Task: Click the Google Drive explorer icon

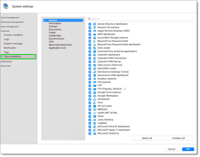Action: click(x=95, y=92)
